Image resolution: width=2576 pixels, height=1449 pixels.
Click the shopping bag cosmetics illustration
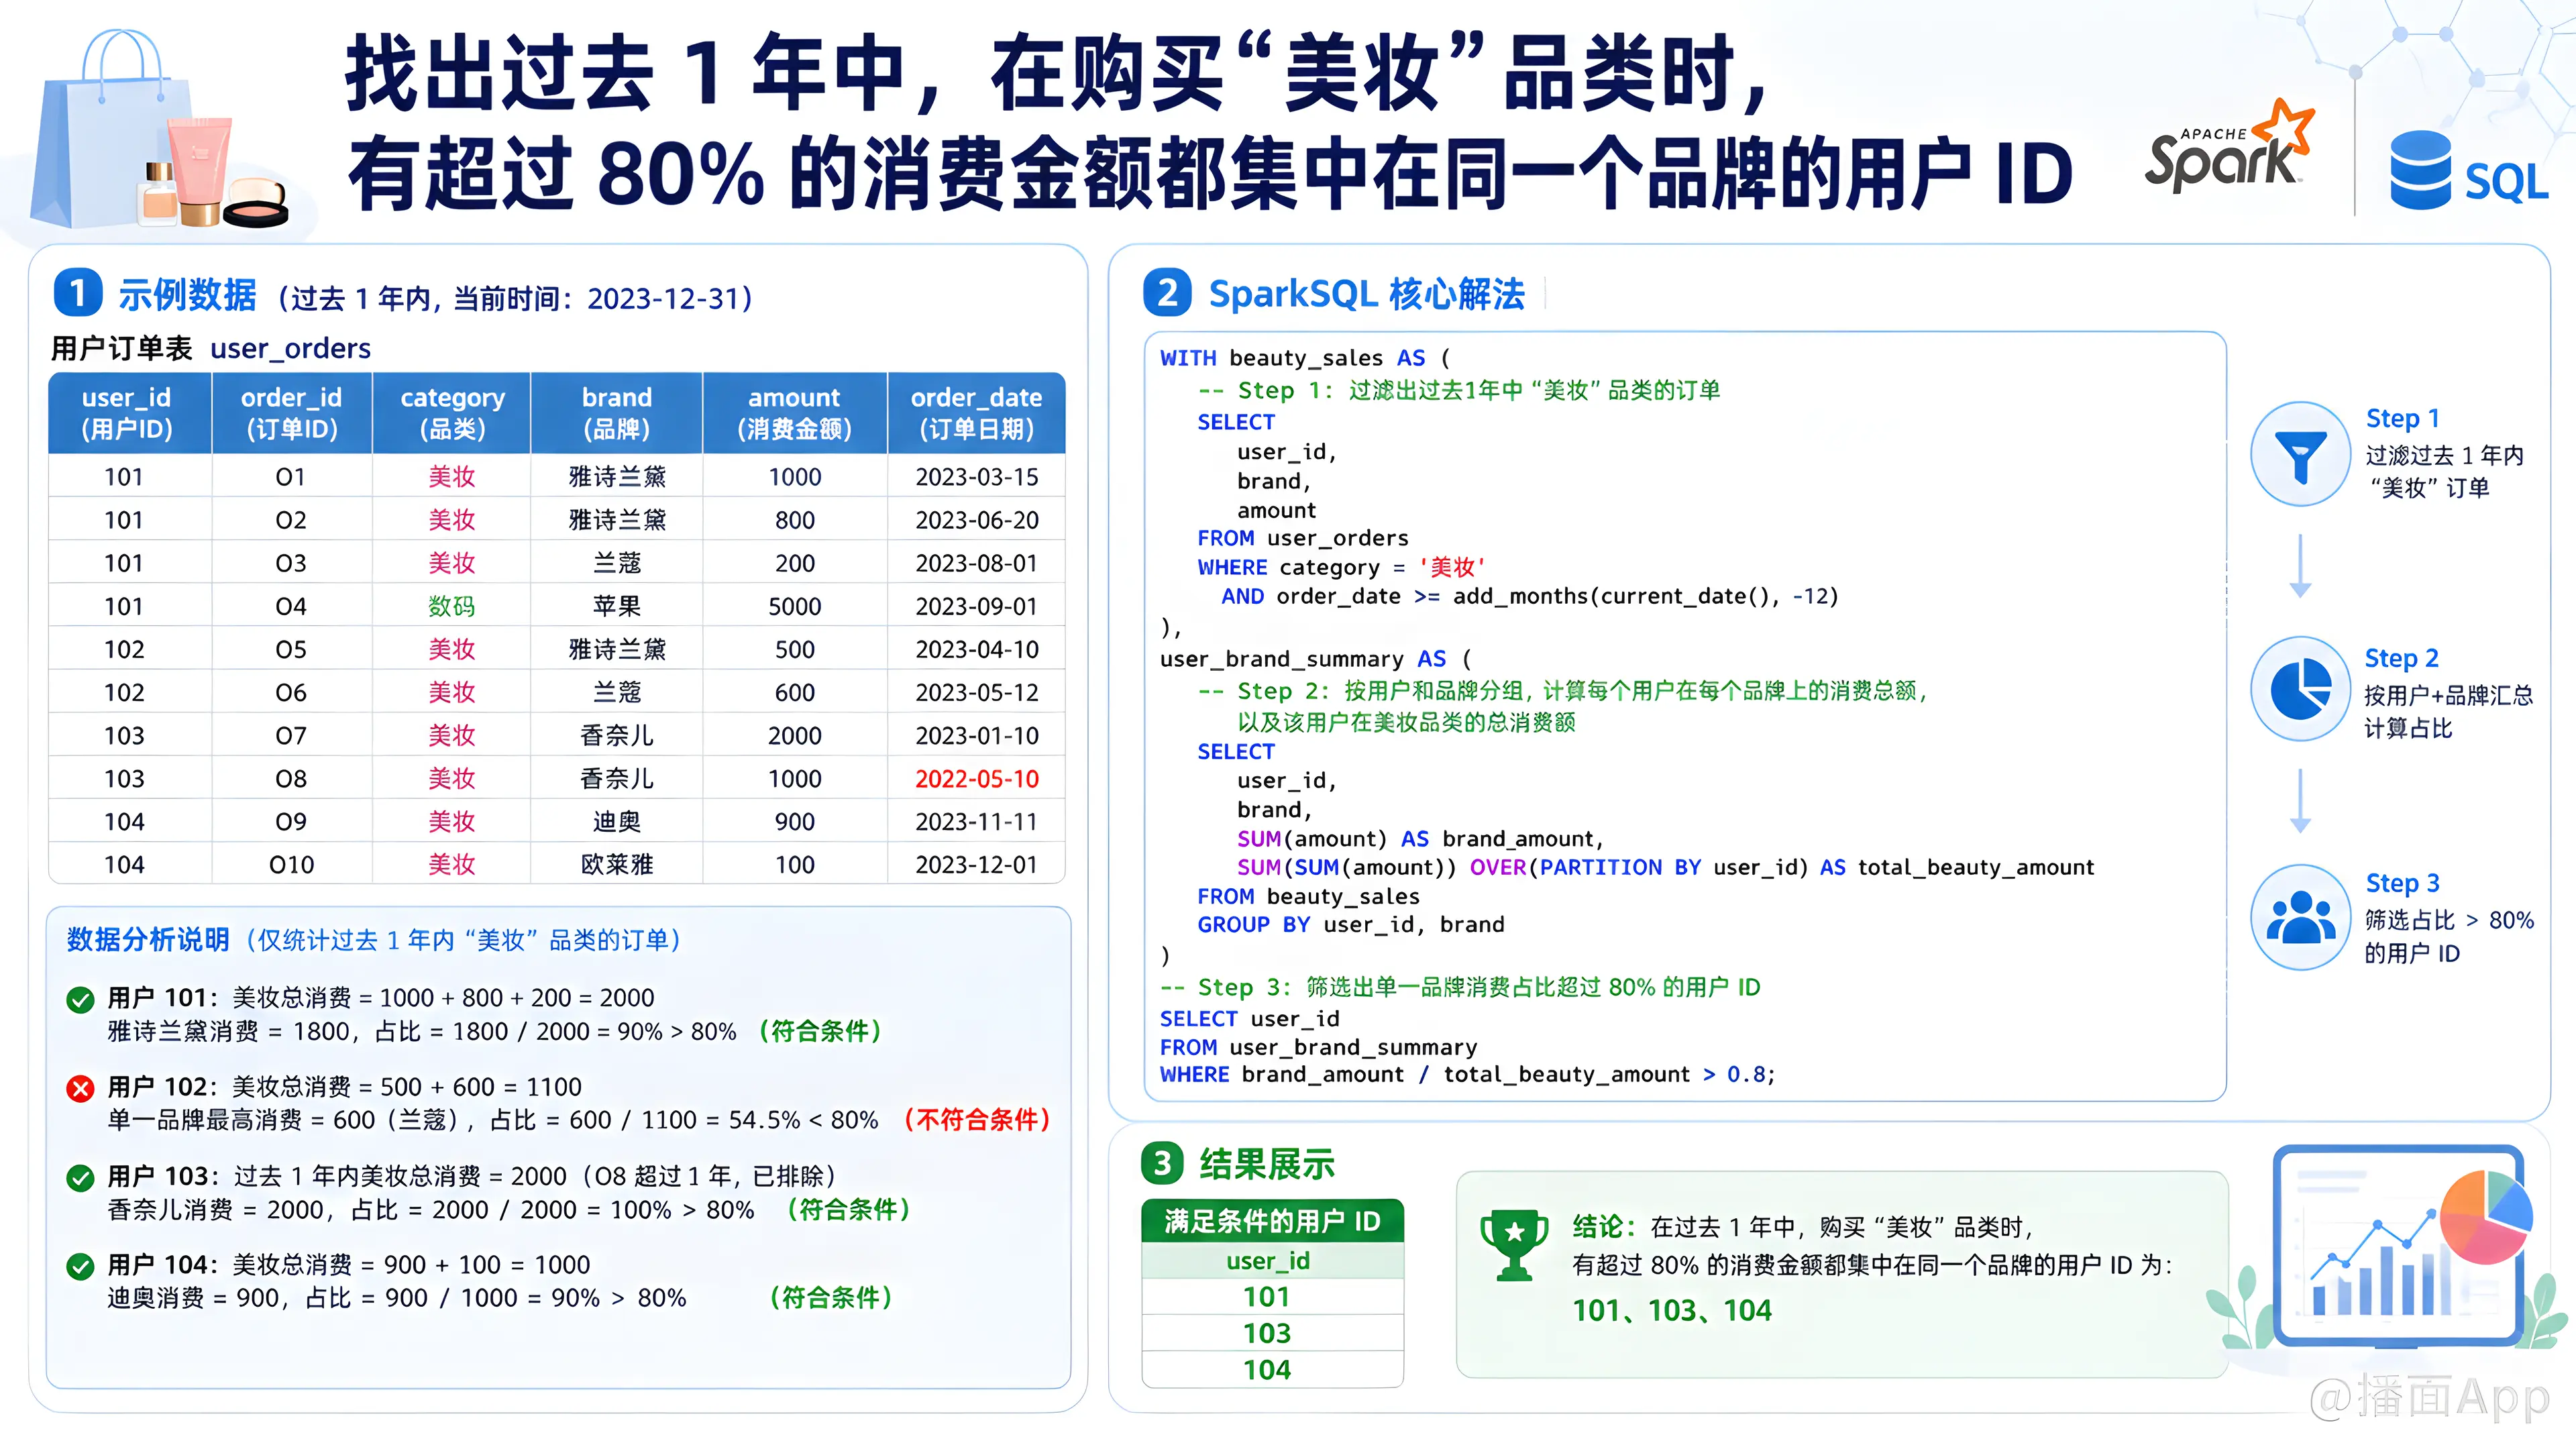(162, 130)
